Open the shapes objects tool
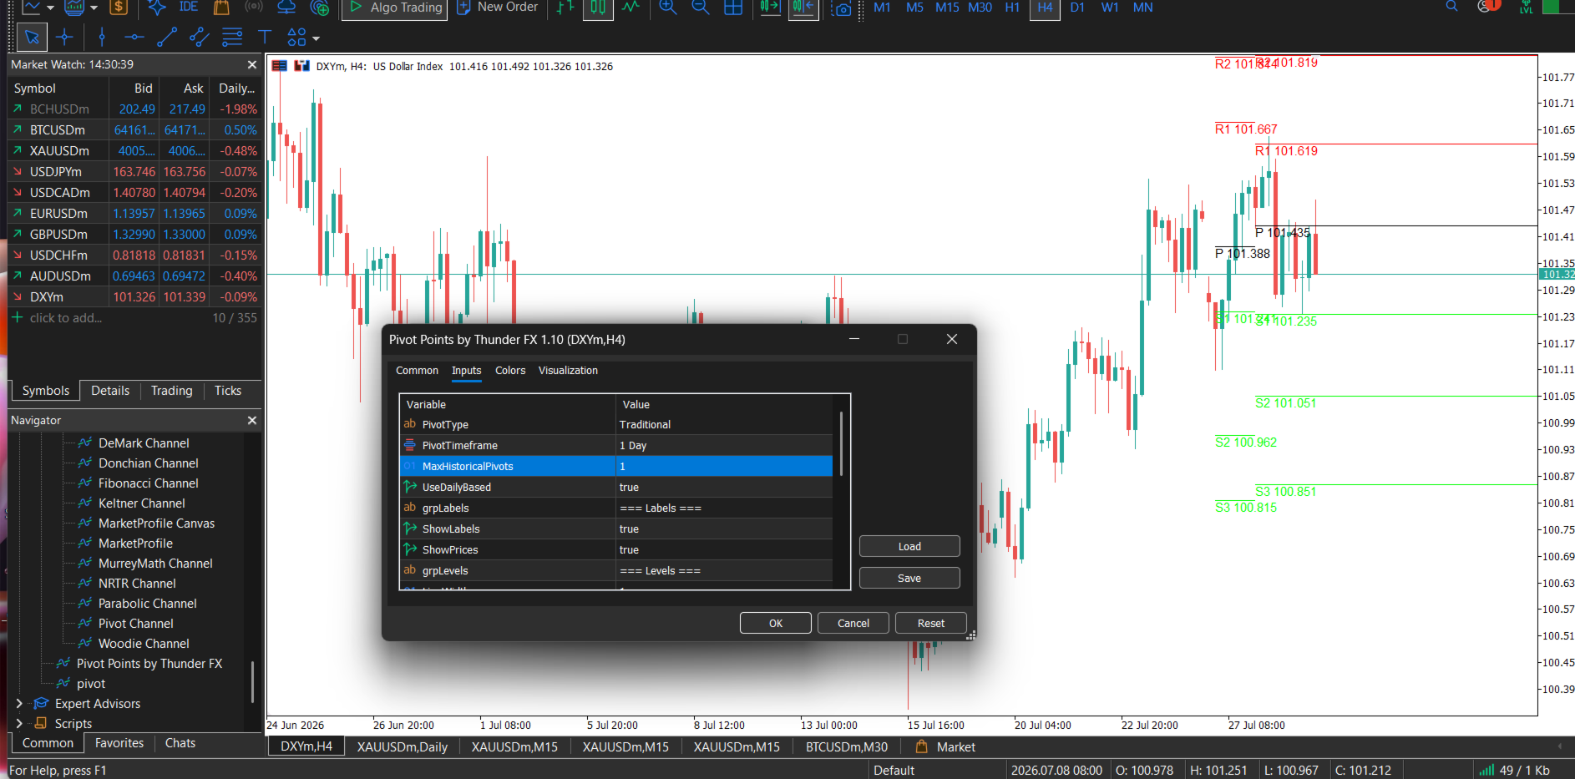The width and height of the screenshot is (1575, 779). [296, 38]
